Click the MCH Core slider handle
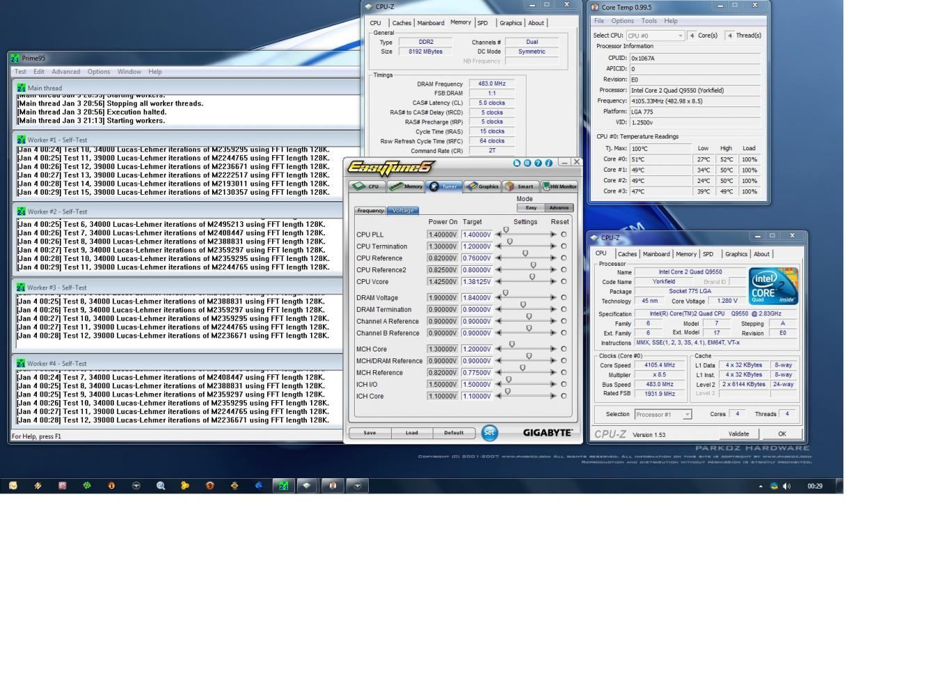The width and height of the screenshot is (938, 682). pyautogui.click(x=512, y=344)
